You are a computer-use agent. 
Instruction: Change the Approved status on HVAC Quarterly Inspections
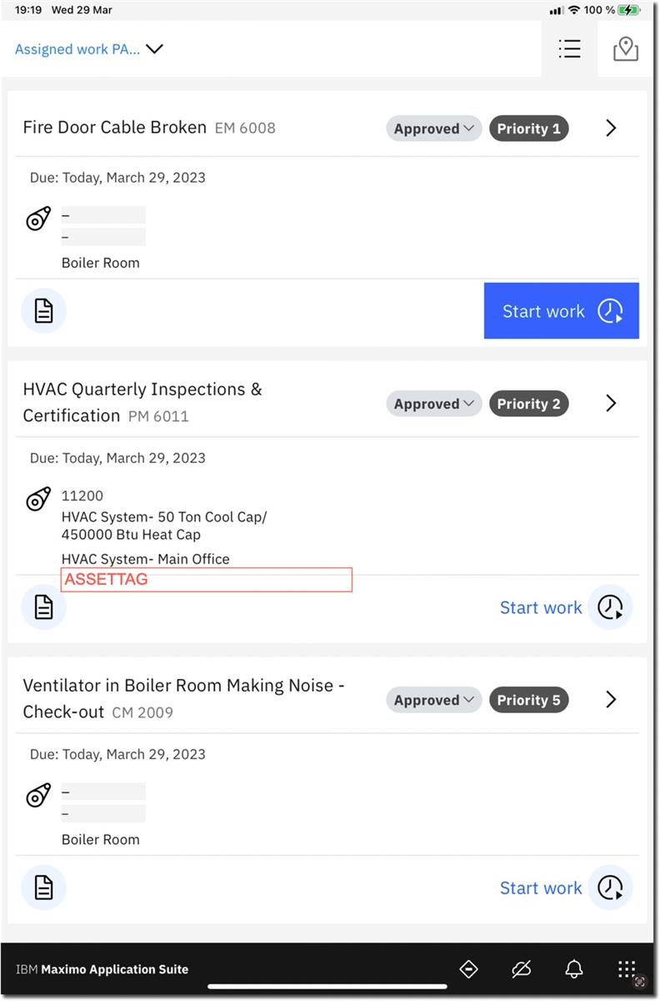[x=433, y=404]
